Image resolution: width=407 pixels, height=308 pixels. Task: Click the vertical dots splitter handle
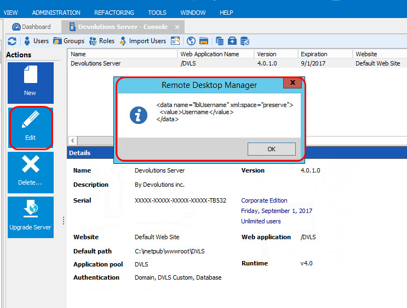click(64, 221)
